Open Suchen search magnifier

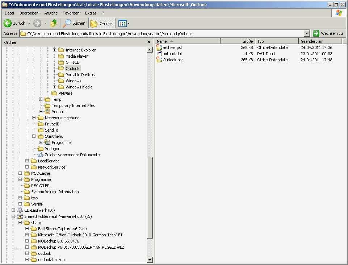[67, 23]
